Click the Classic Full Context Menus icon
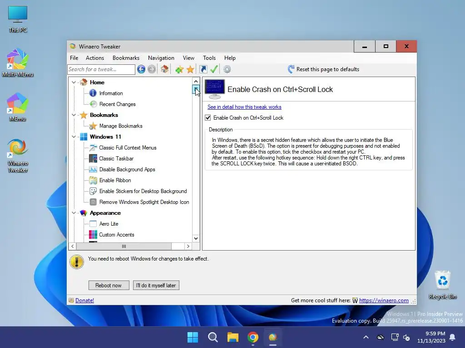Image resolution: width=465 pixels, height=348 pixels. [93, 148]
